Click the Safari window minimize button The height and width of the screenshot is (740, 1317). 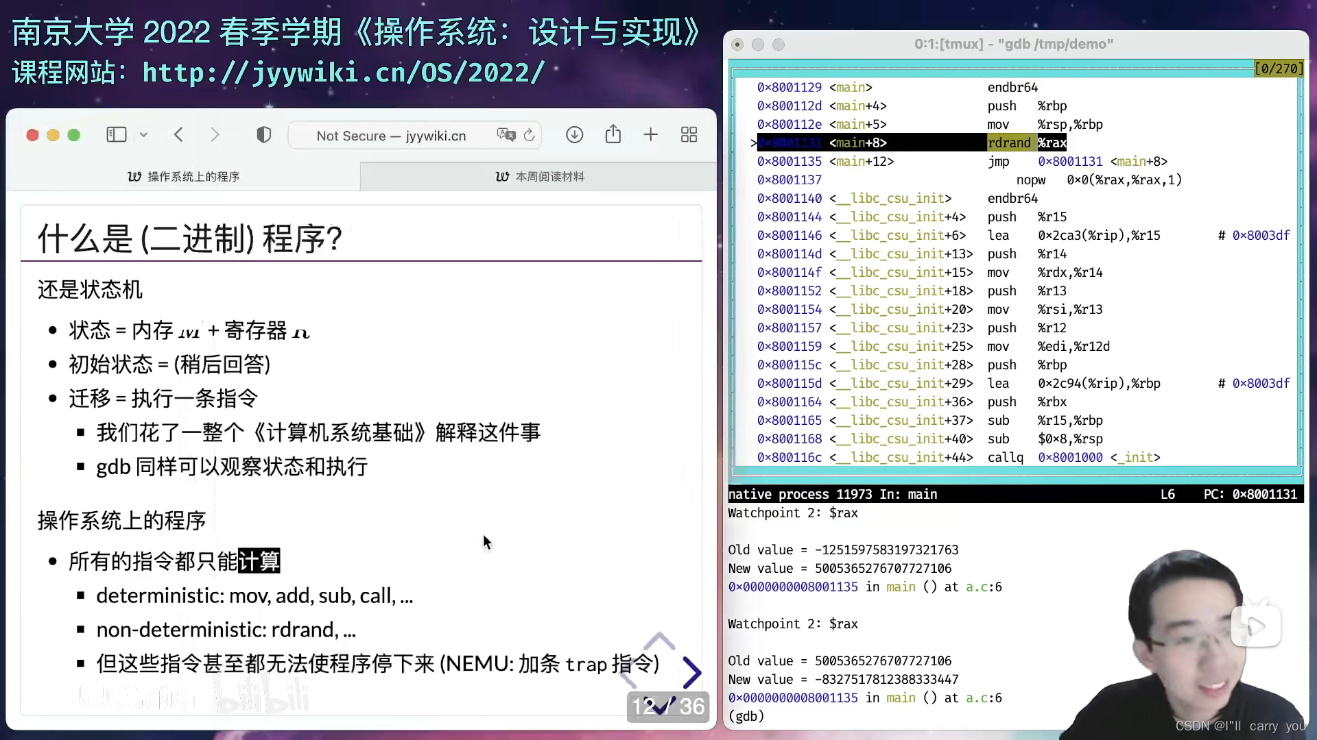coord(53,135)
